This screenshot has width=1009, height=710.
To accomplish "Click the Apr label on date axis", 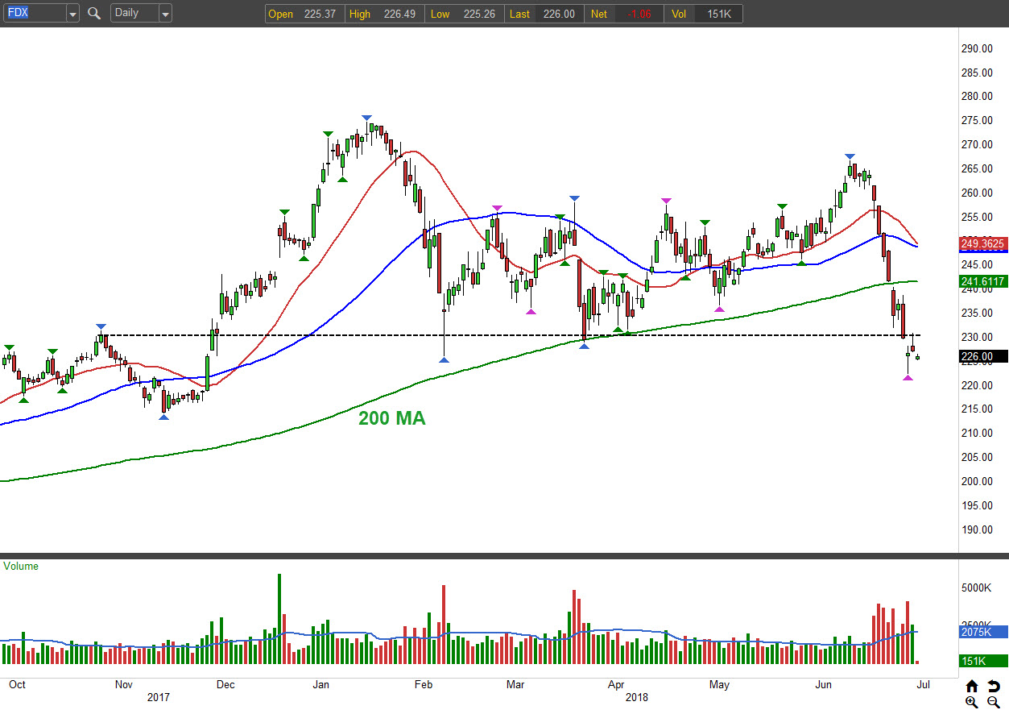I will tap(616, 685).
